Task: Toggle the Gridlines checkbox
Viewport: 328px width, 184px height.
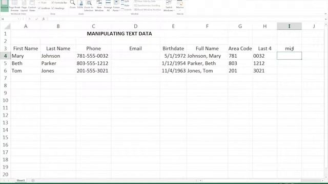Action: (x=44, y=8)
